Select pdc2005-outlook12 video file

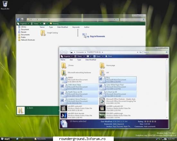[x=76, y=108]
